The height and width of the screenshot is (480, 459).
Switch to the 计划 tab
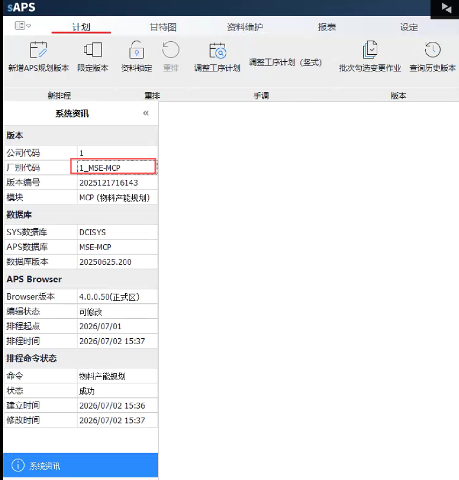[x=81, y=27]
